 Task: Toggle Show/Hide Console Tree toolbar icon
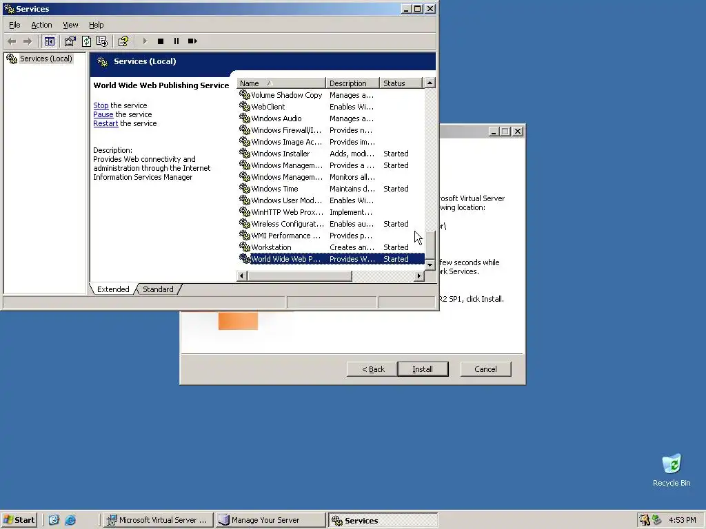point(50,41)
